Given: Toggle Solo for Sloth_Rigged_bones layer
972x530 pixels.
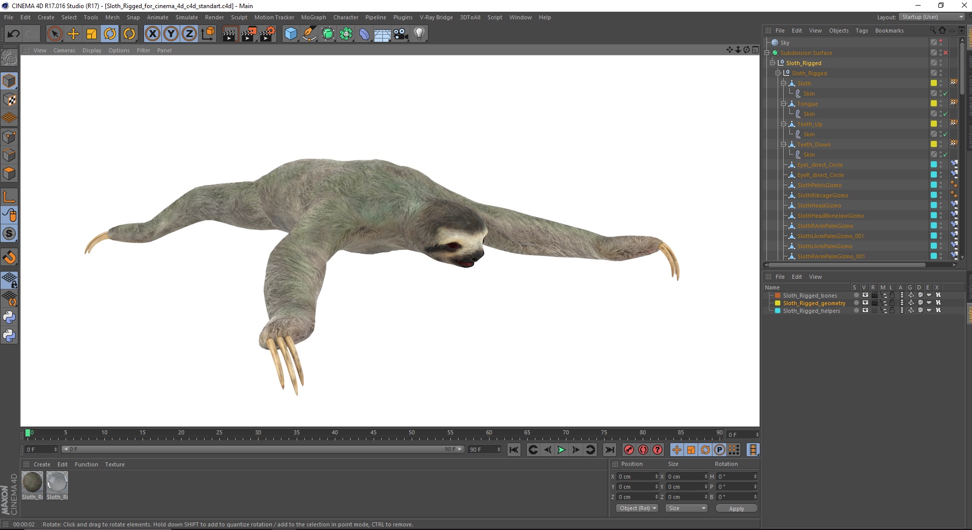Looking at the screenshot, I should [x=856, y=295].
